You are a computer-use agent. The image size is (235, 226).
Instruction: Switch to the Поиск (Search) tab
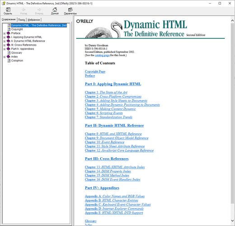pos(22,20)
